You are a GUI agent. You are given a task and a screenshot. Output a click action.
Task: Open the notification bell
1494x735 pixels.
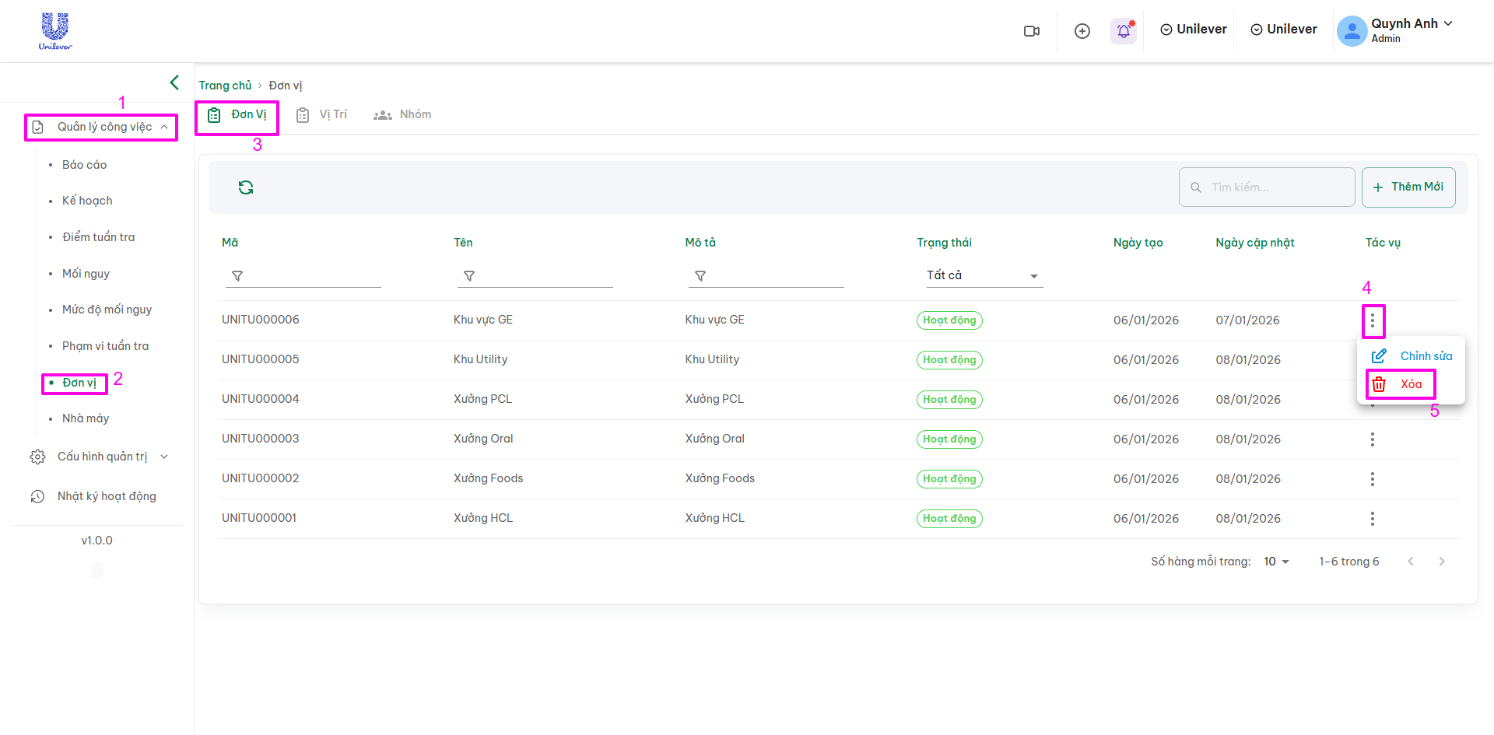[x=1124, y=31]
